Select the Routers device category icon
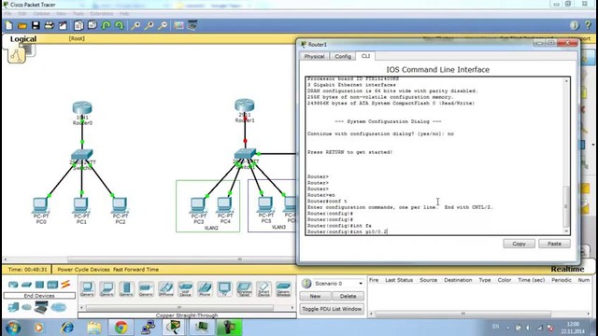The height and width of the screenshot is (336, 598). pos(13,285)
